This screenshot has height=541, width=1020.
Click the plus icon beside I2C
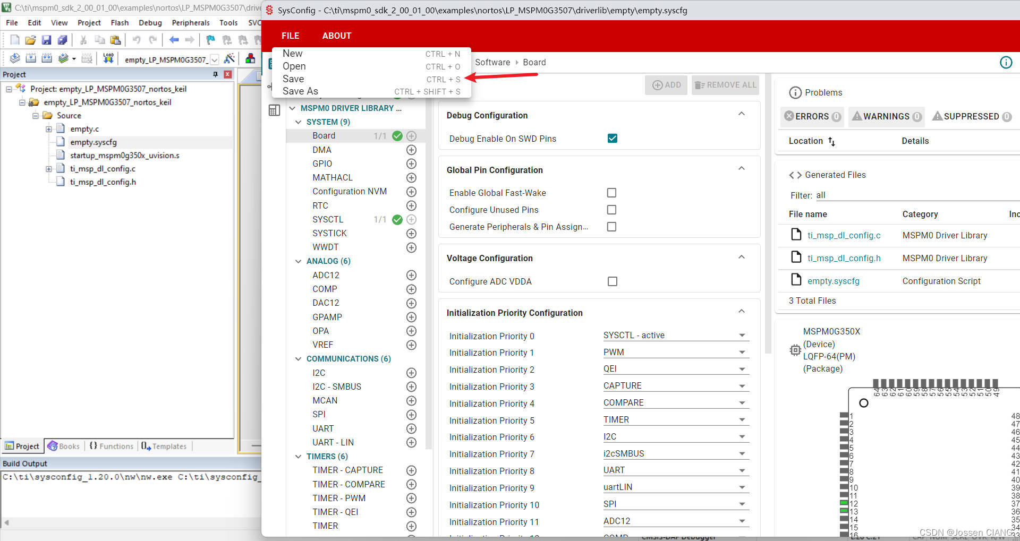pyautogui.click(x=411, y=373)
